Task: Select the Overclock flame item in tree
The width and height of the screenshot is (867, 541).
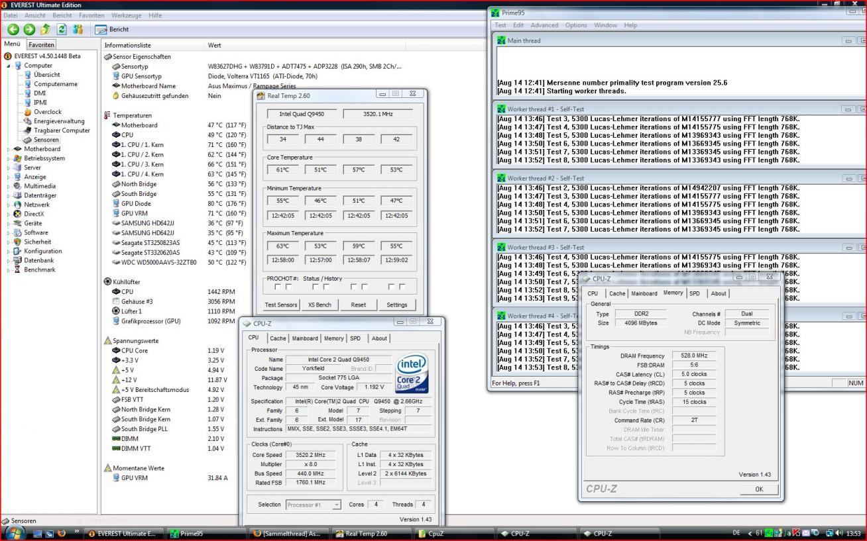Action: (47, 112)
